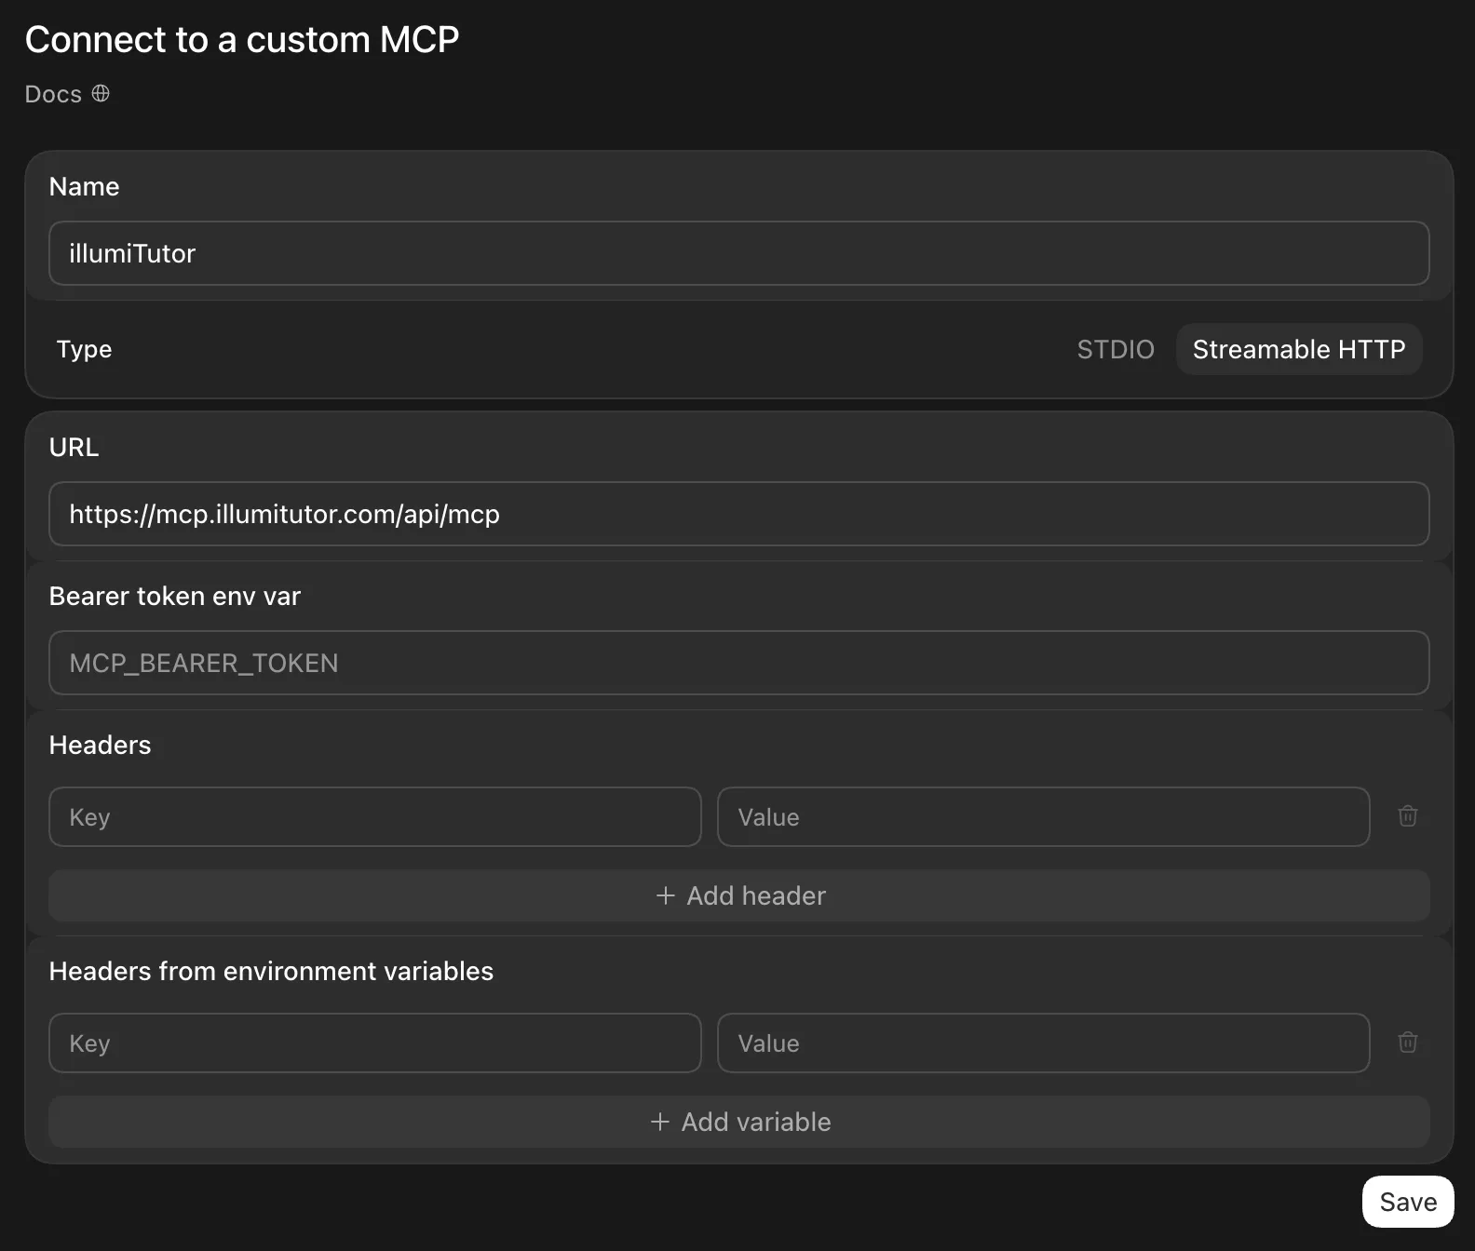
Task: Save the custom MCP configuration
Action: [x=1408, y=1202]
